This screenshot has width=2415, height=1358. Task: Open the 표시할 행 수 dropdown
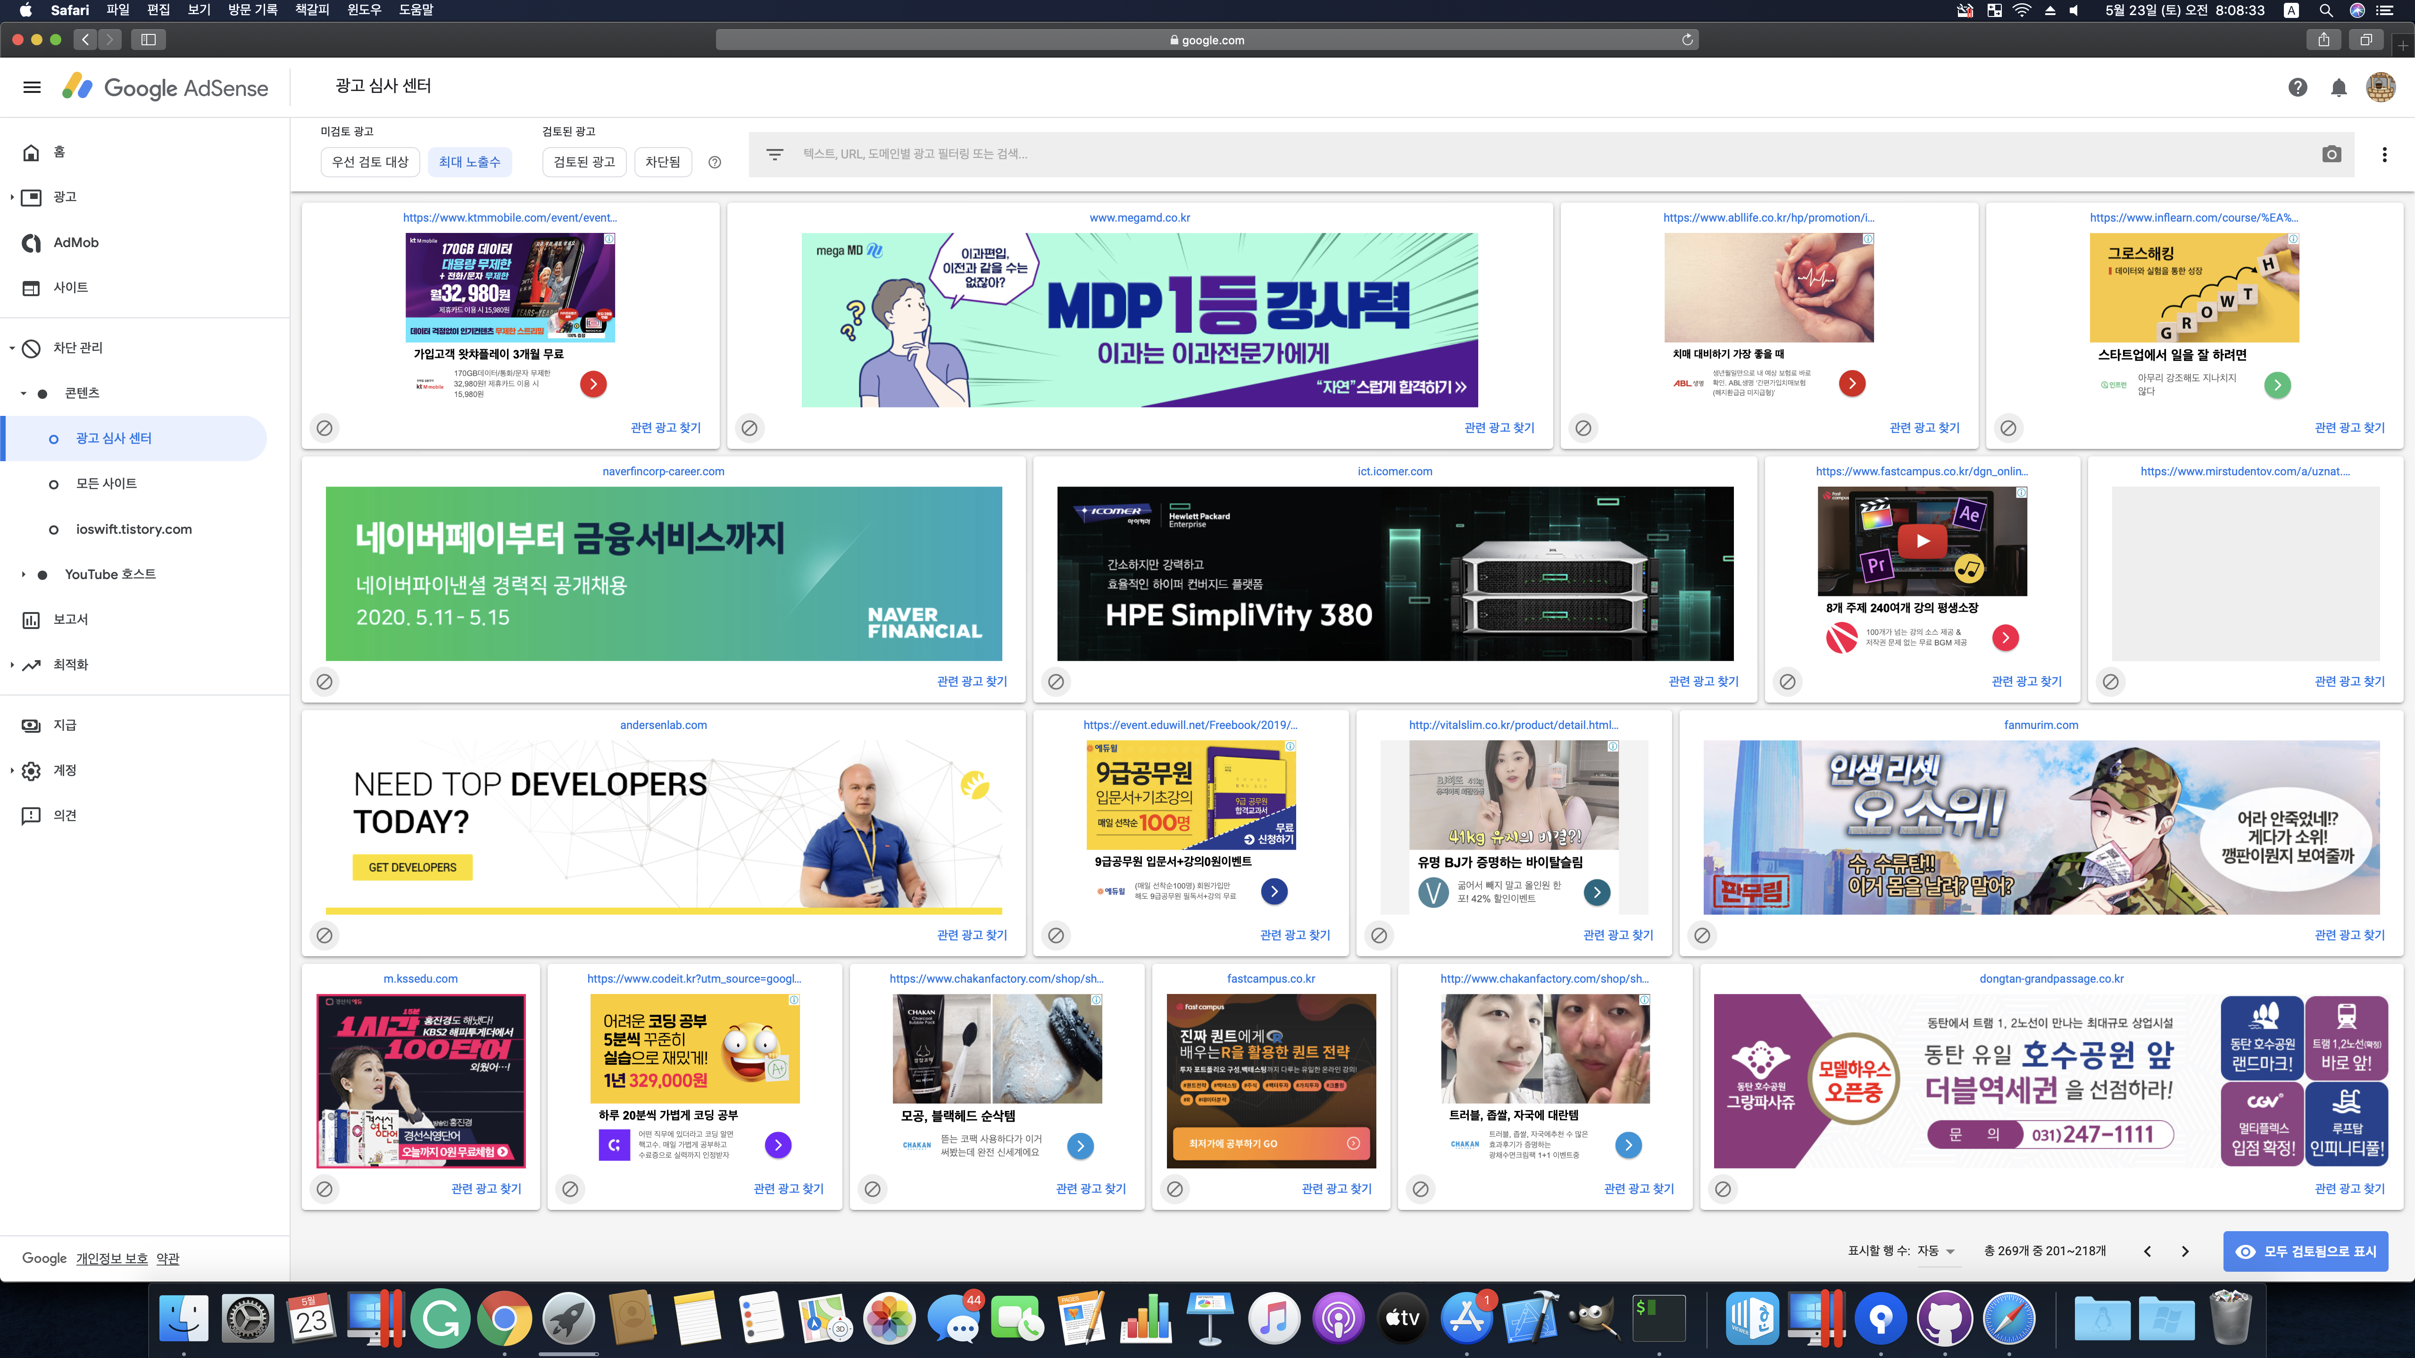coord(1937,1251)
